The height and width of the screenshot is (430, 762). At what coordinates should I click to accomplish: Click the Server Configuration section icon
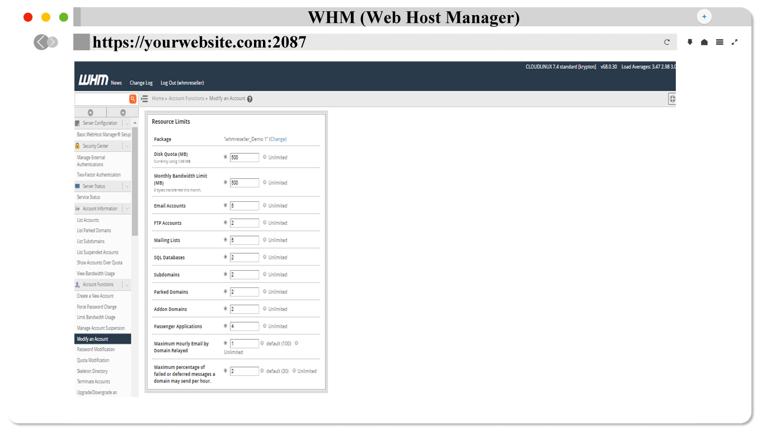coord(78,123)
